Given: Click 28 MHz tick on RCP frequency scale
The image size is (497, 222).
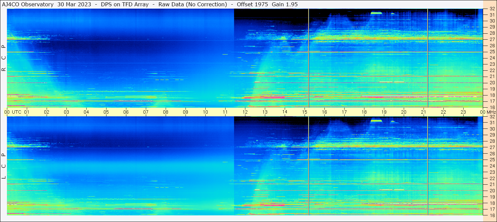Looking at the screenshot, I should [492, 33].
